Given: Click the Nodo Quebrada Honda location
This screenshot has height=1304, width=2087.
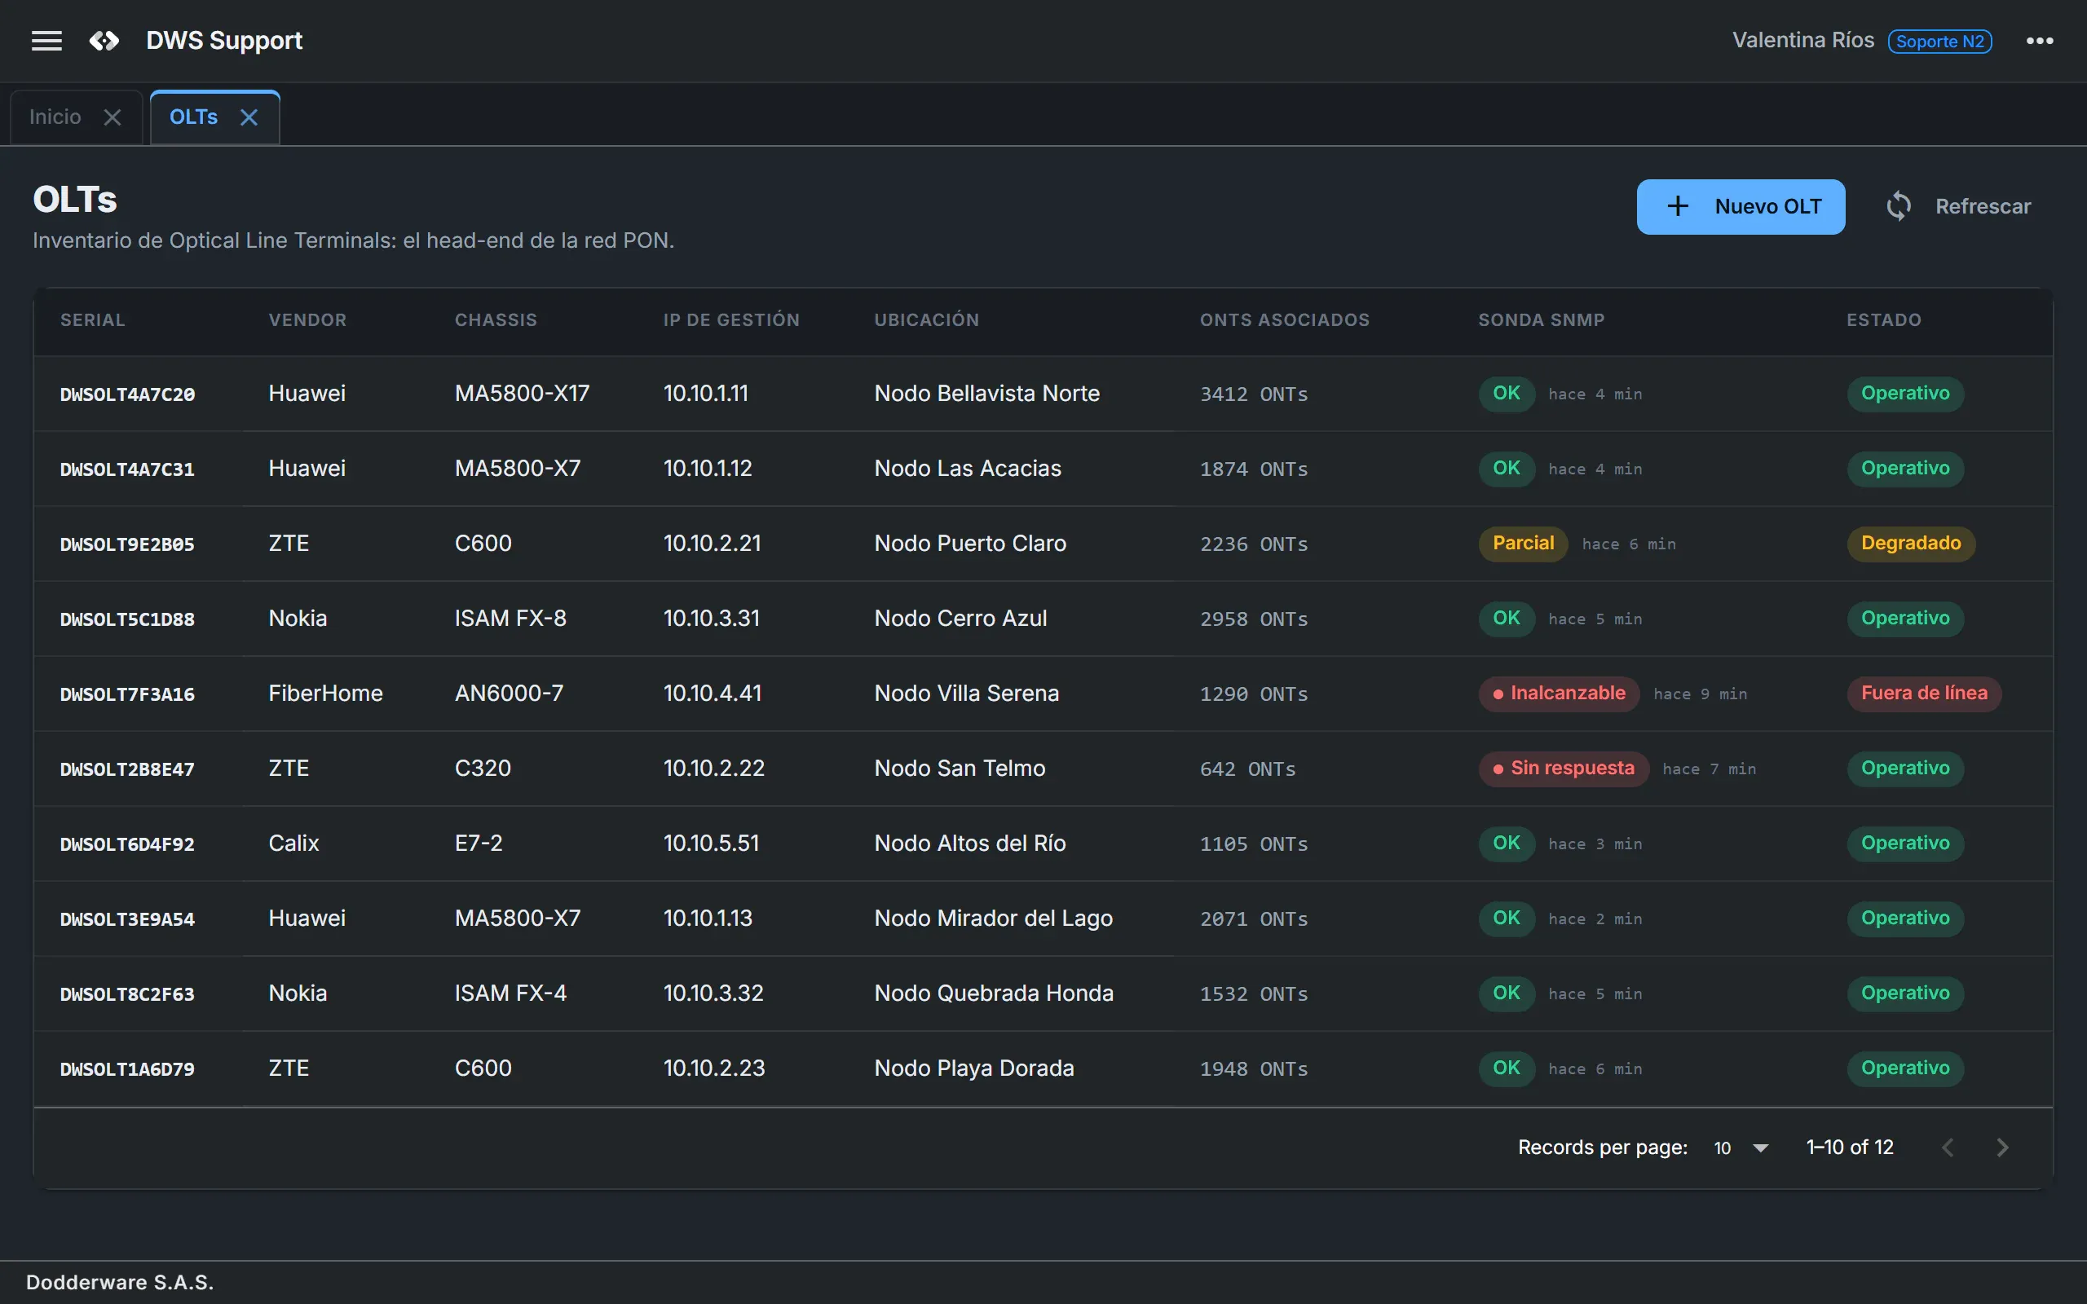Looking at the screenshot, I should point(994,993).
